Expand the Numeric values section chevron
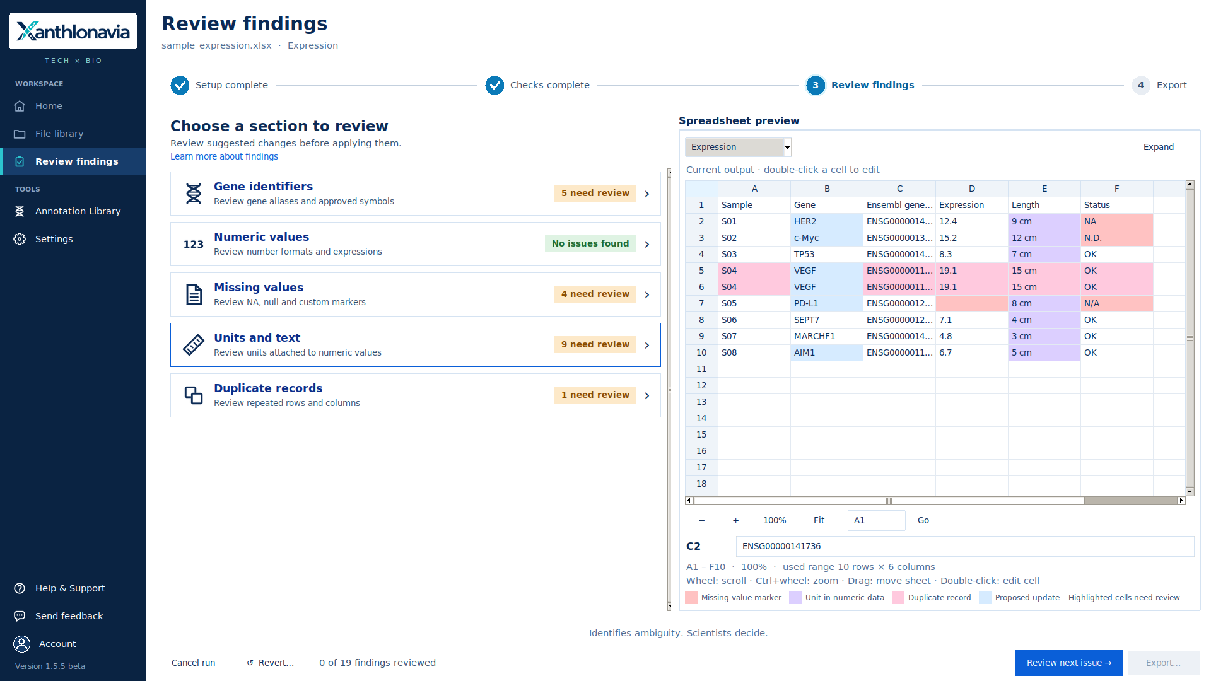 pos(647,244)
